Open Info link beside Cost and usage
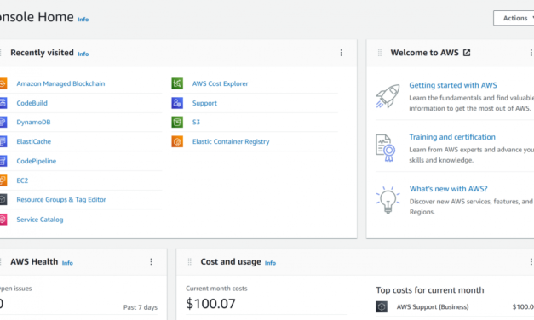This screenshot has height=320, width=534. [270, 263]
